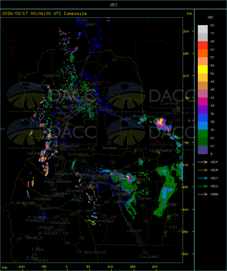Select the red 60-65 dBZ legend swatch

(203, 45)
